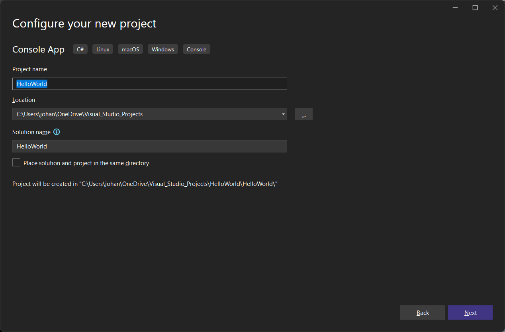Expand the Location dropdown arrow

[x=283, y=114]
